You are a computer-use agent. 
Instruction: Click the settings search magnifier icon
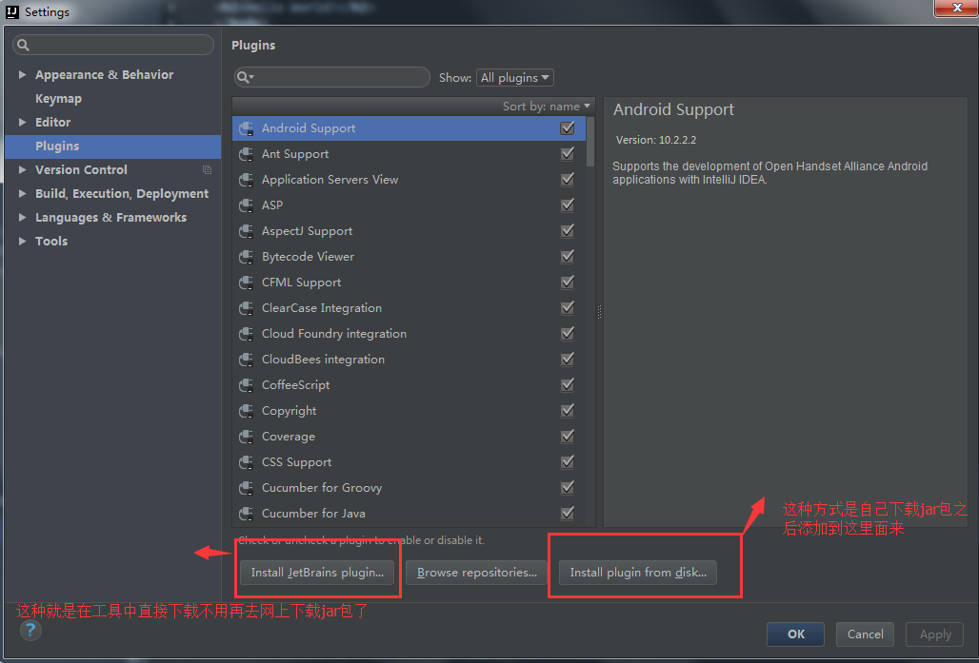click(x=23, y=45)
